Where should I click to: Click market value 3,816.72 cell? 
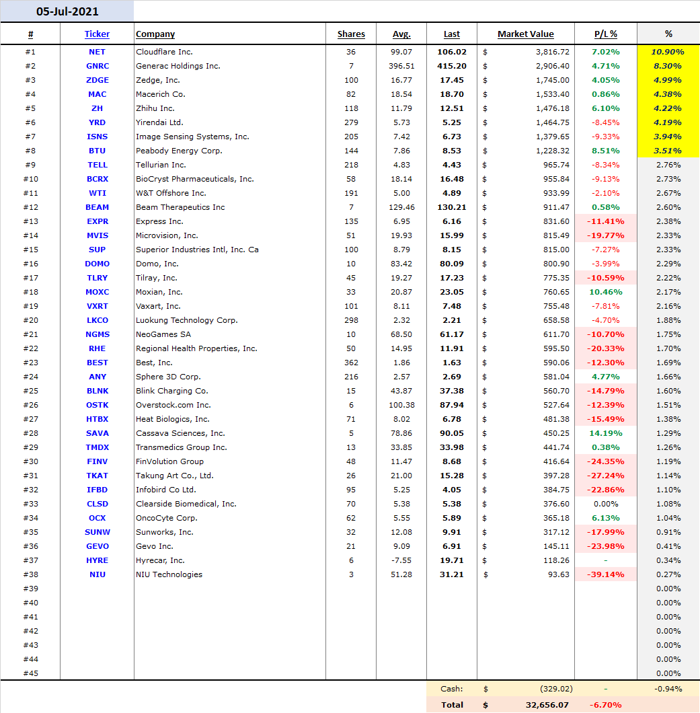tap(525, 52)
